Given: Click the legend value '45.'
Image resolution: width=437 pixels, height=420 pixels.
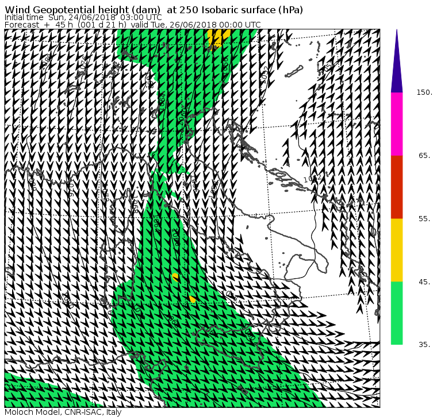Looking at the screenshot, I should click(424, 282).
